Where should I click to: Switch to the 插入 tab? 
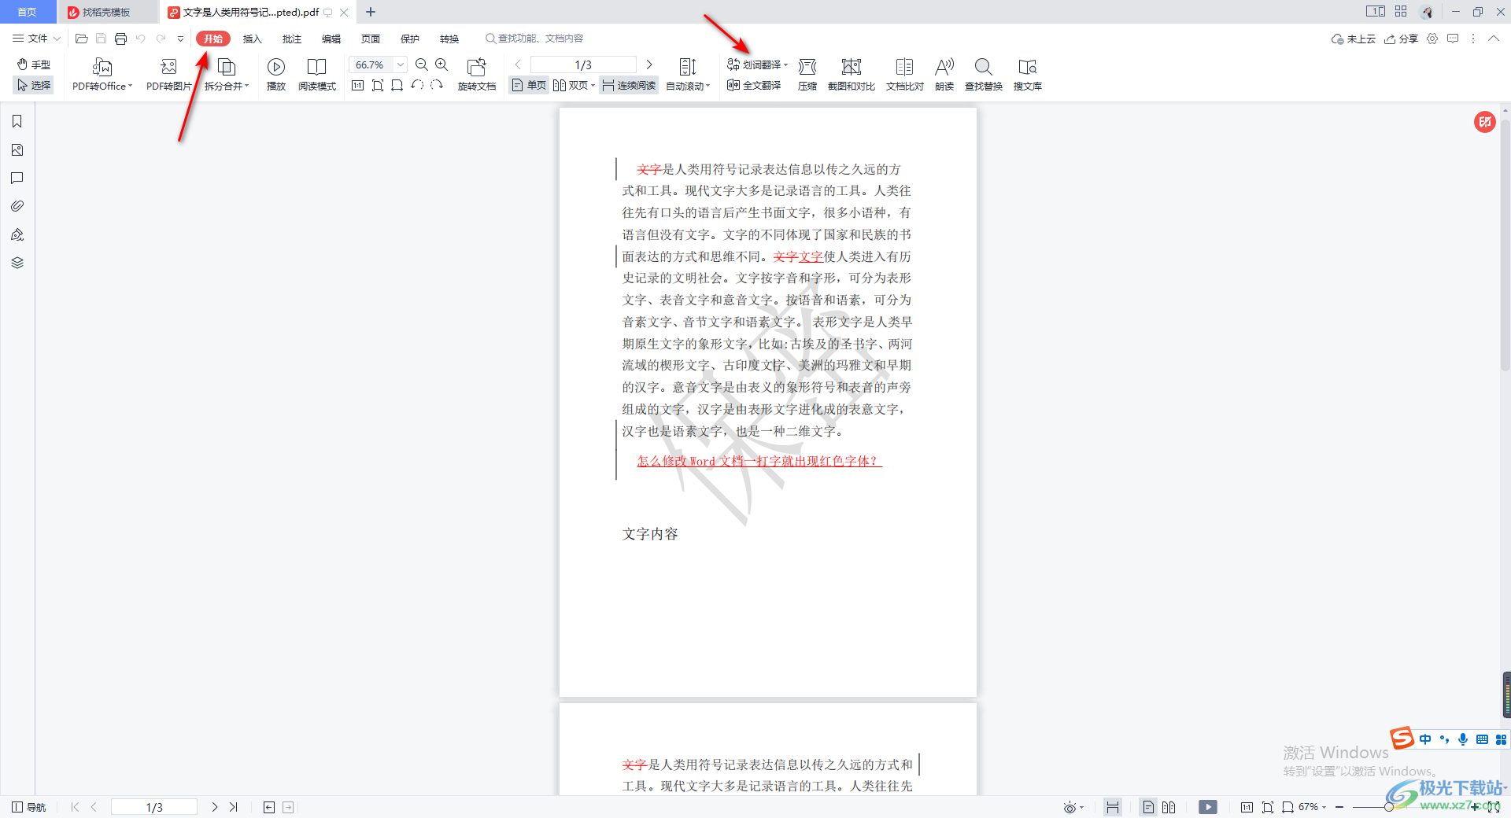coord(253,39)
